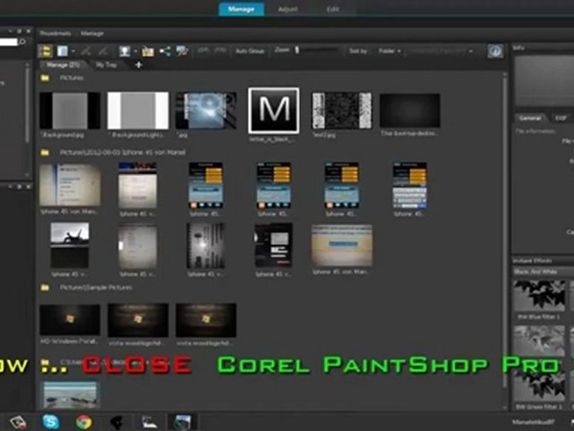Open Skype from the taskbar
The width and height of the screenshot is (574, 431).
tap(51, 422)
